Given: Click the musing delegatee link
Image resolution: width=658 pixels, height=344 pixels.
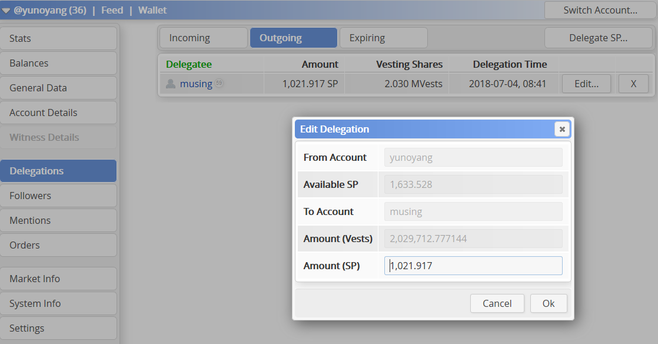Looking at the screenshot, I should coord(196,84).
